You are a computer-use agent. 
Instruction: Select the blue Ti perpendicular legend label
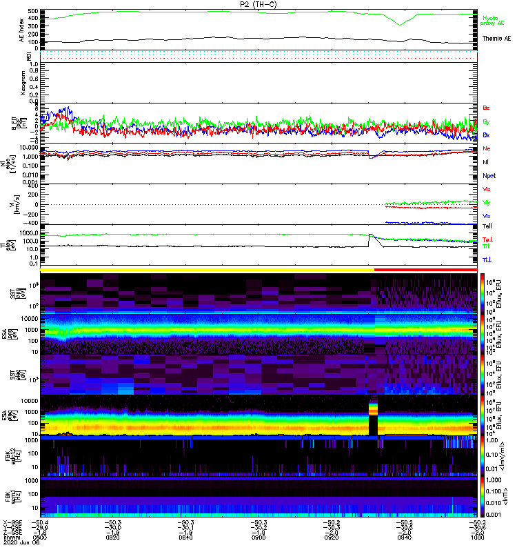coord(487,260)
